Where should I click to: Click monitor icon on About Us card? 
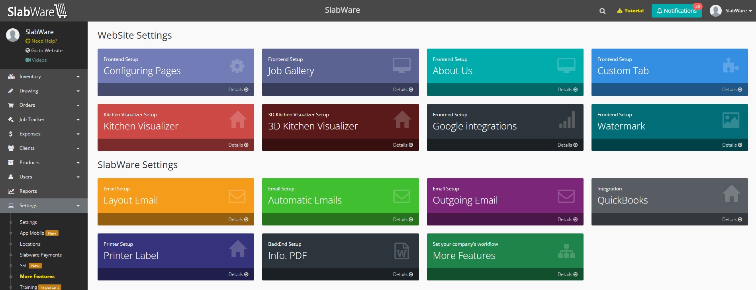pyautogui.click(x=566, y=65)
